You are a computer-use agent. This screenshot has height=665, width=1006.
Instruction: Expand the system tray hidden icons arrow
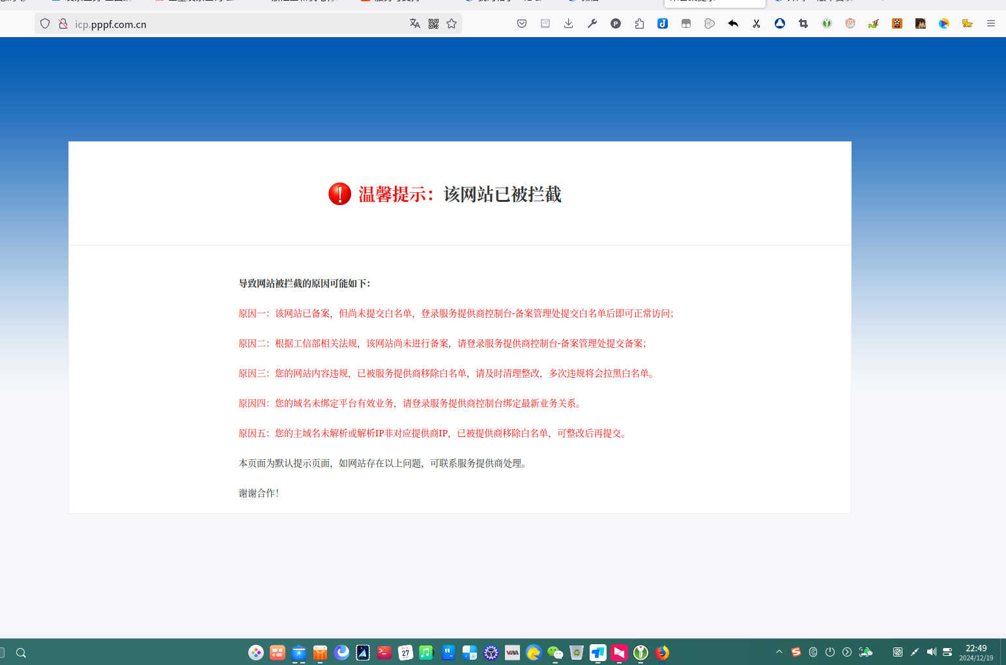779,652
